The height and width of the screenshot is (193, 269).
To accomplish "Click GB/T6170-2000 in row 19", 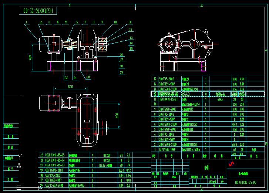I will (x=54, y=170).
